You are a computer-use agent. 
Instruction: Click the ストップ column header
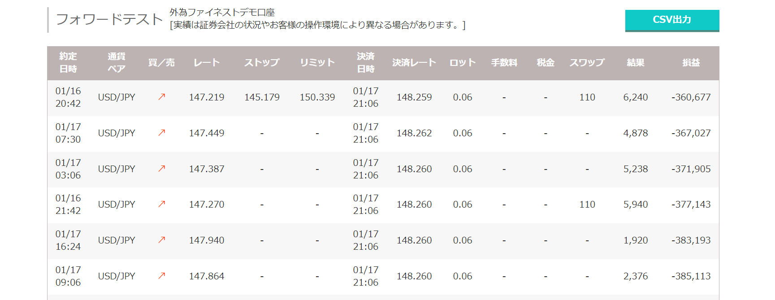[x=262, y=63]
